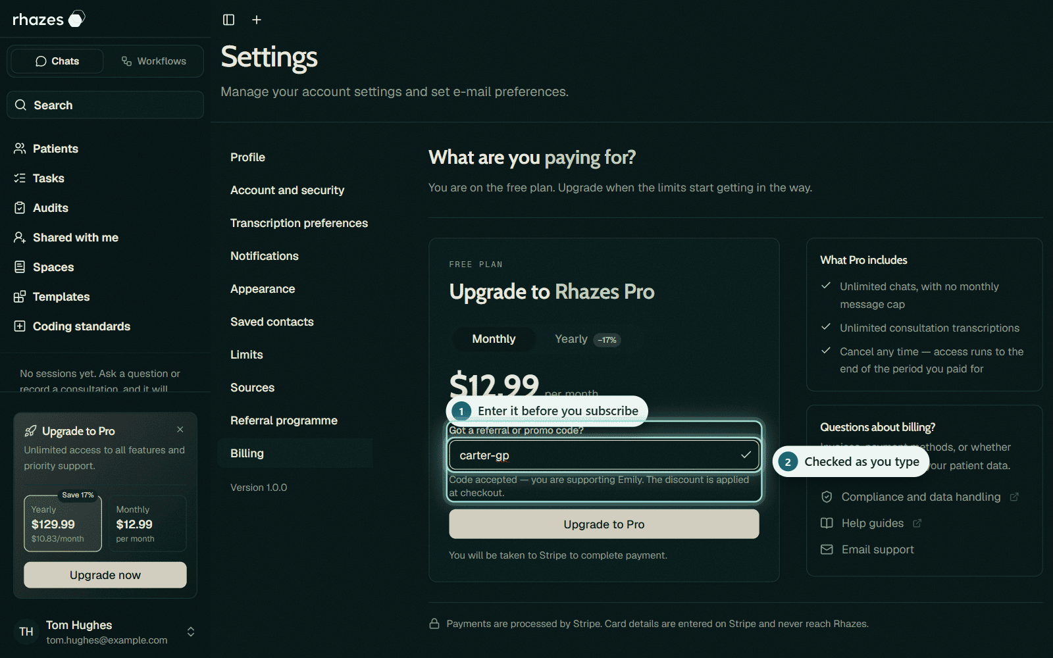
Task: Open Saved contacts settings
Action: point(295,322)
